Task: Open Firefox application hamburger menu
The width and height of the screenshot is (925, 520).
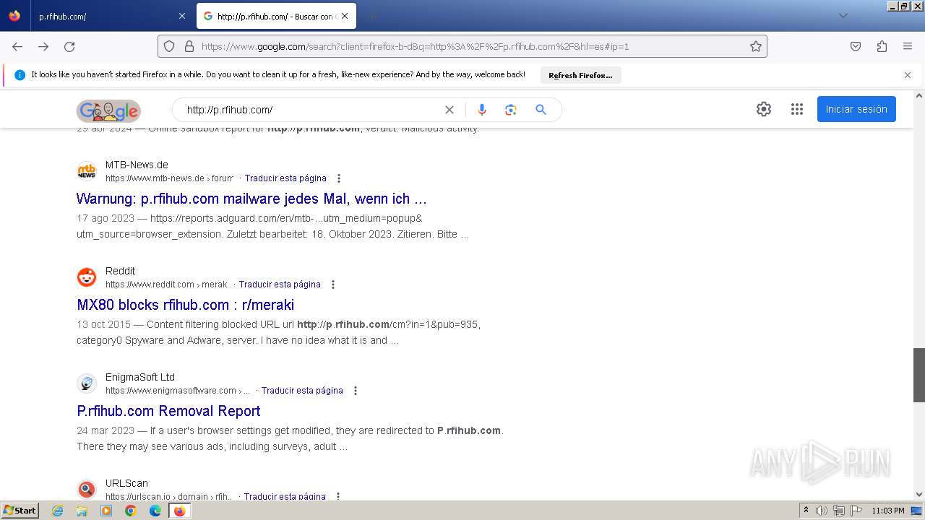Action: tap(908, 46)
